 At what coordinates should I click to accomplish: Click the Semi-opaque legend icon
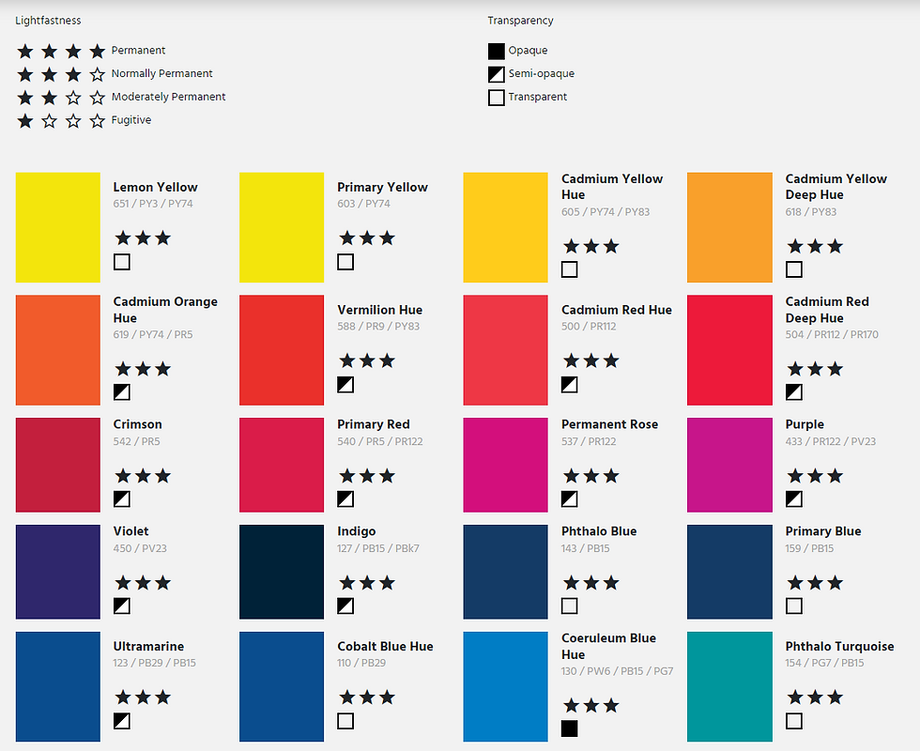click(x=497, y=74)
